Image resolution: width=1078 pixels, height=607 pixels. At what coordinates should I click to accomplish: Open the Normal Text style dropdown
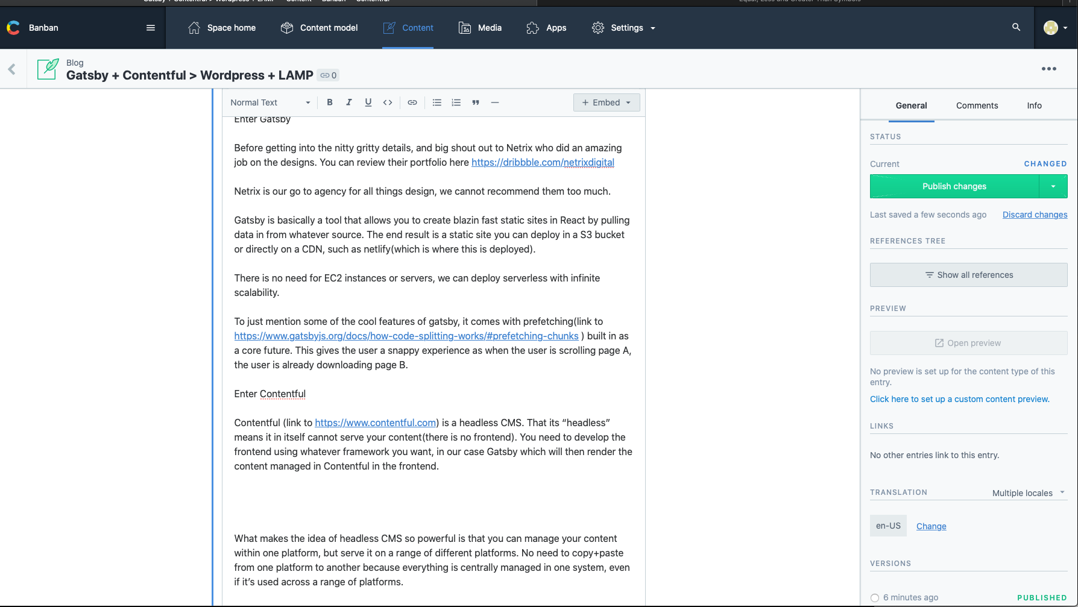[x=270, y=102]
